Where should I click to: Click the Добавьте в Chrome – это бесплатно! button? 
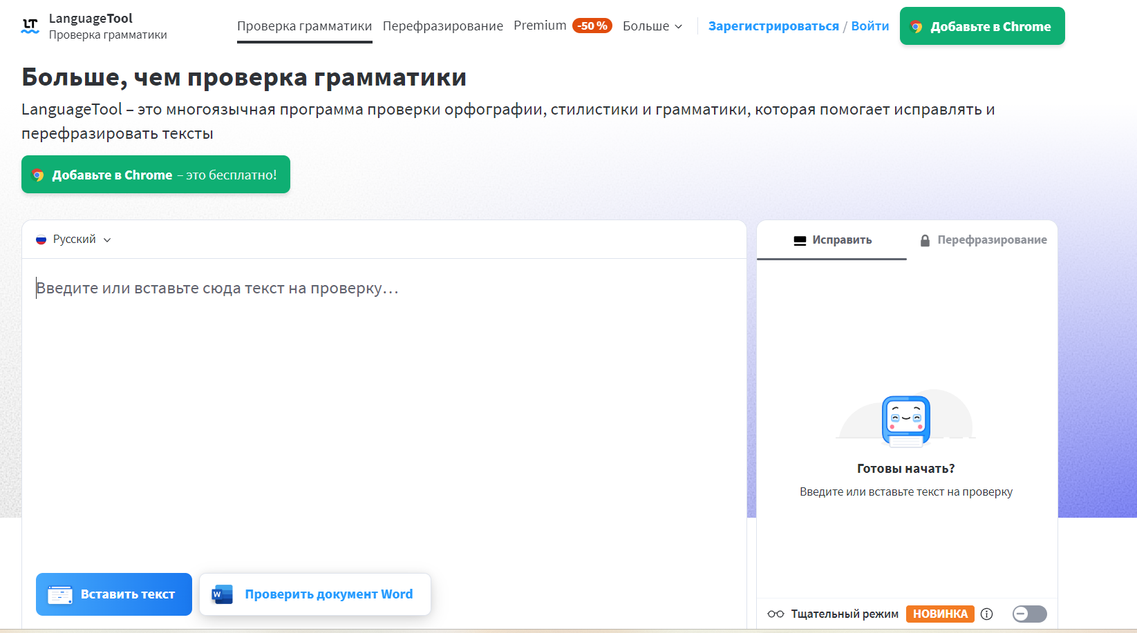pos(156,175)
